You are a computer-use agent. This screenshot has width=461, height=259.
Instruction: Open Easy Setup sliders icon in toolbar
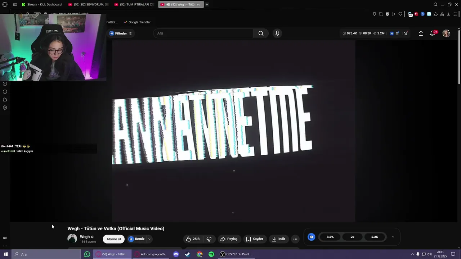pos(455,14)
